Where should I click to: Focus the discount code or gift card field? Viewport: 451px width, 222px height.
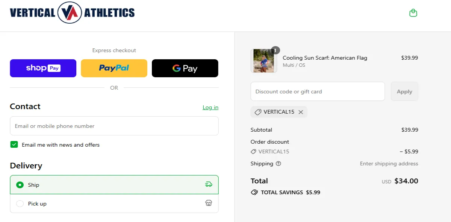coord(318,91)
